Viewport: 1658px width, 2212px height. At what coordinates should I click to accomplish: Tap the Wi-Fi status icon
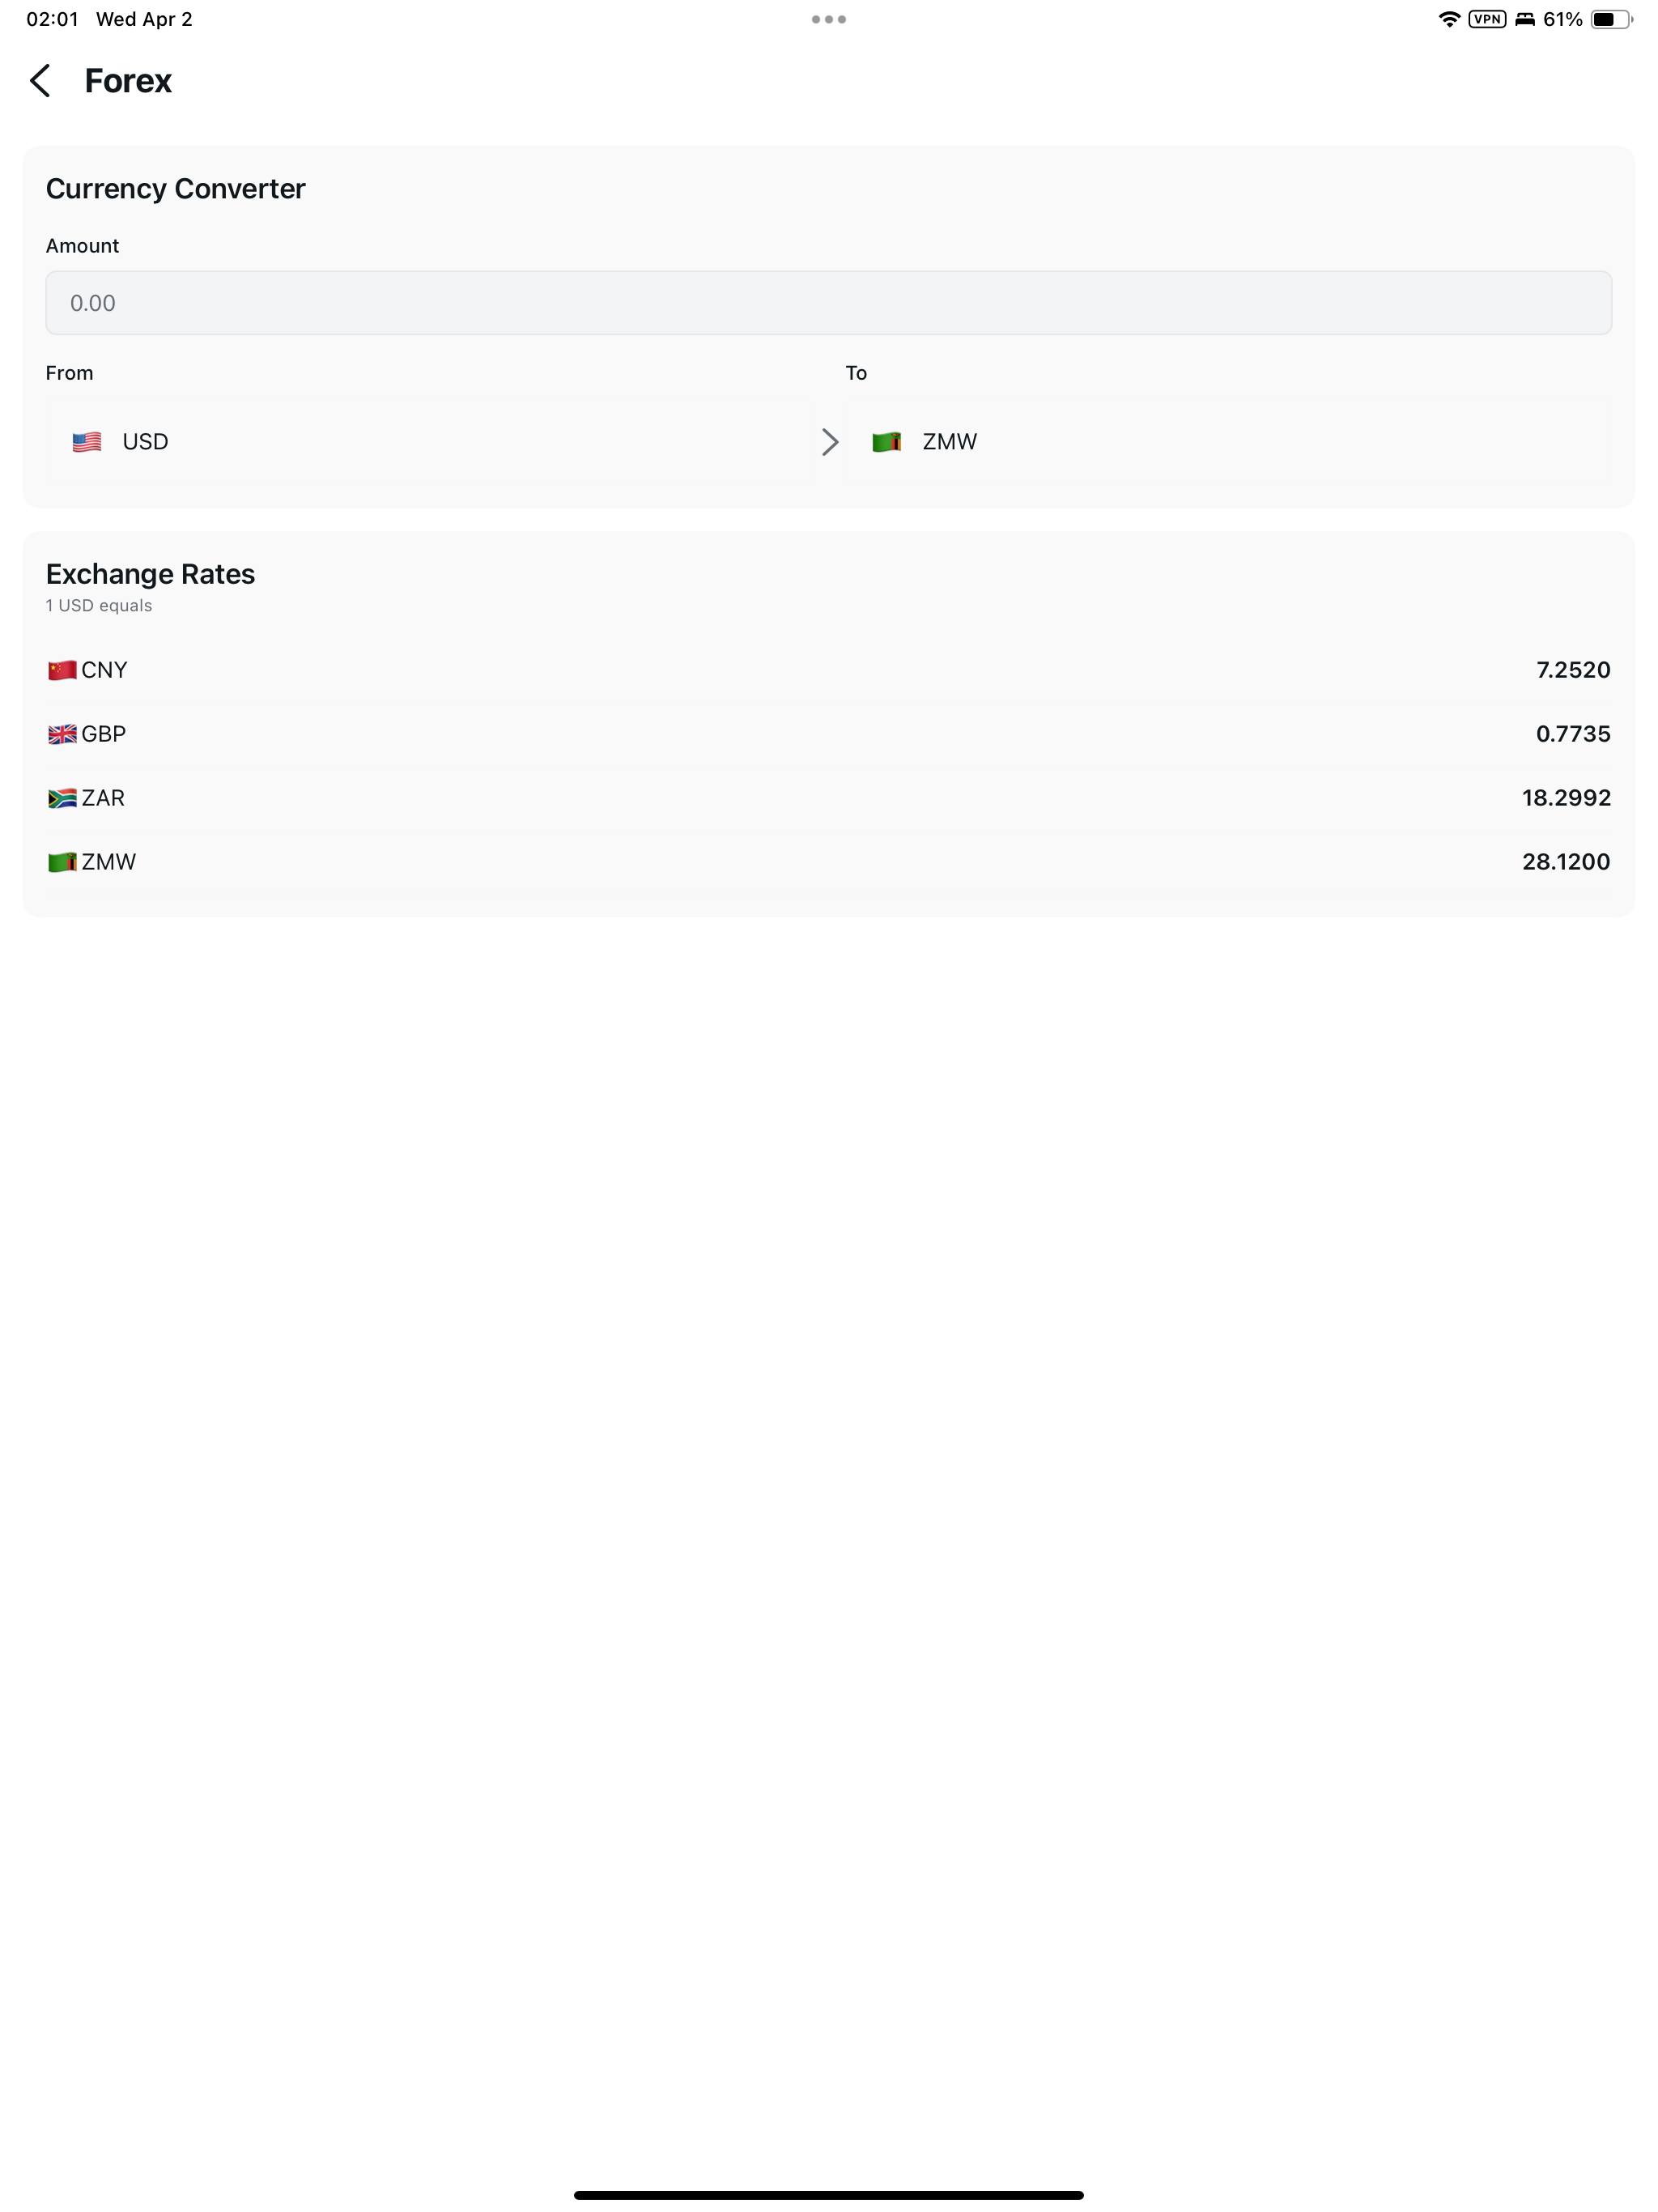click(x=1449, y=19)
